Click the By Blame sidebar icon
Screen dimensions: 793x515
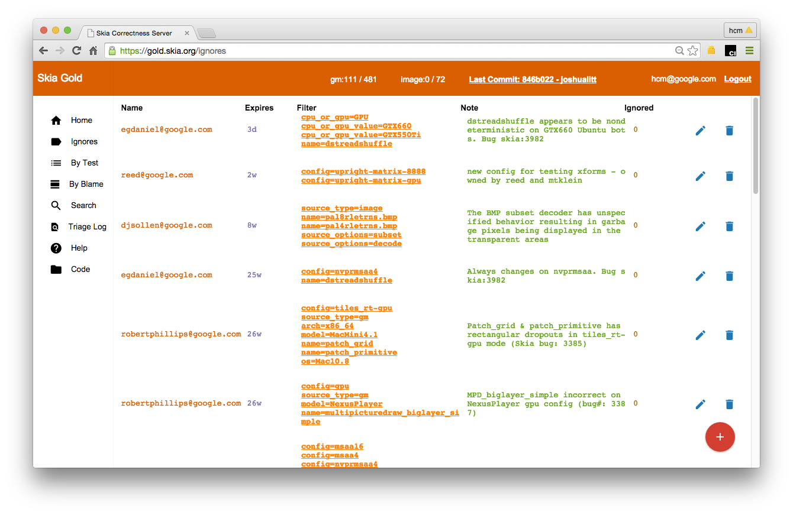tap(56, 184)
